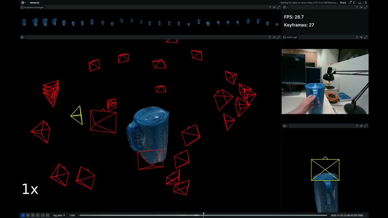
Task: Select the keyframes/images view tab
Action: [x=32, y=7]
